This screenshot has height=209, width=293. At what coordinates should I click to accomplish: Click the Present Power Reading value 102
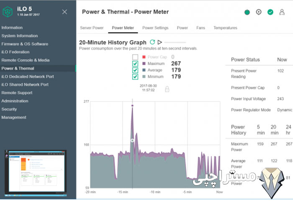(280, 71)
